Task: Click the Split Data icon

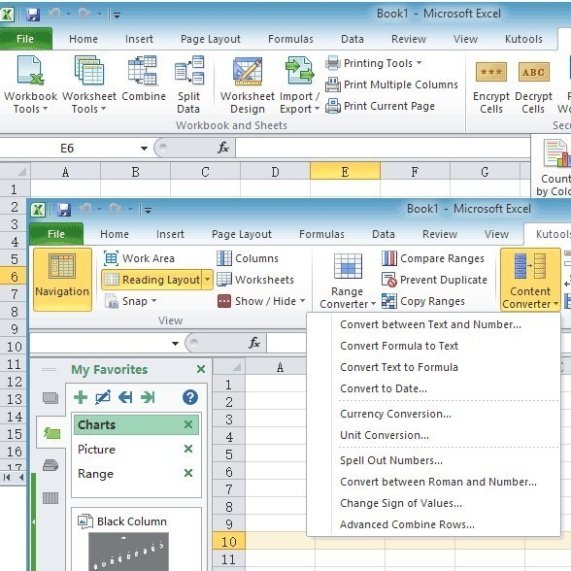Action: [188, 84]
